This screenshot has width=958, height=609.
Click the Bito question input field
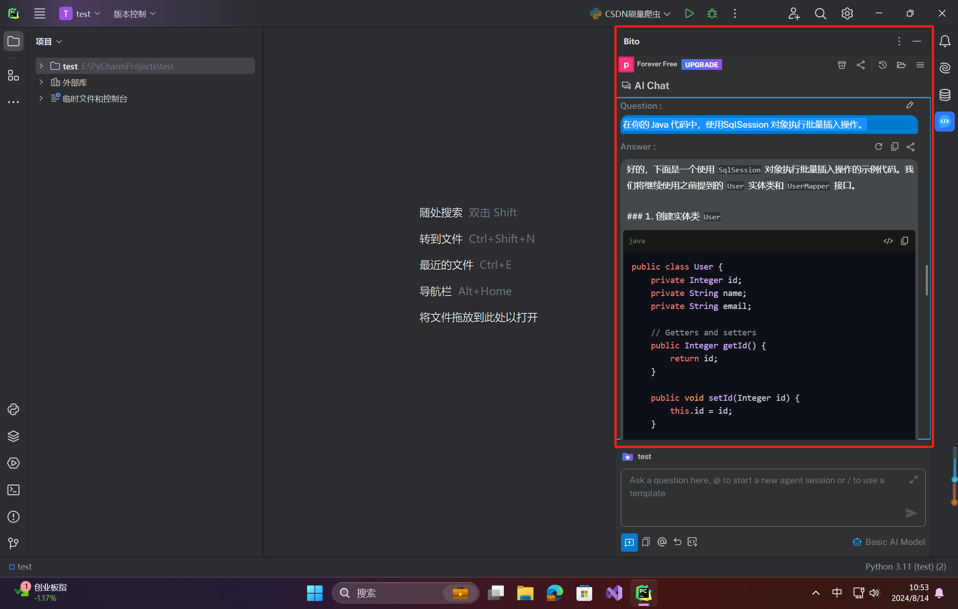click(x=762, y=493)
